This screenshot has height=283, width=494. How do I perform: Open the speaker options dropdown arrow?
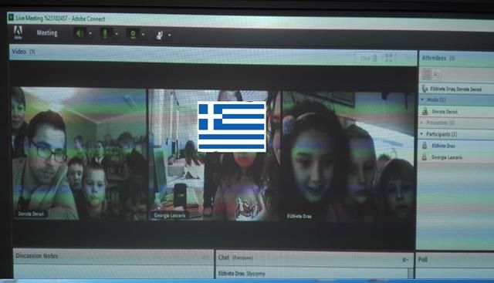[90, 33]
